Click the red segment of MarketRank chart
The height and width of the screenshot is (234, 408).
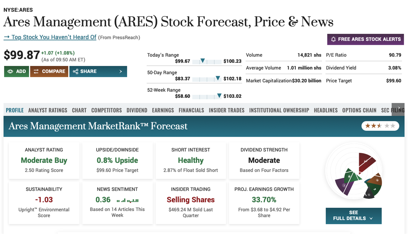[x=366, y=162]
